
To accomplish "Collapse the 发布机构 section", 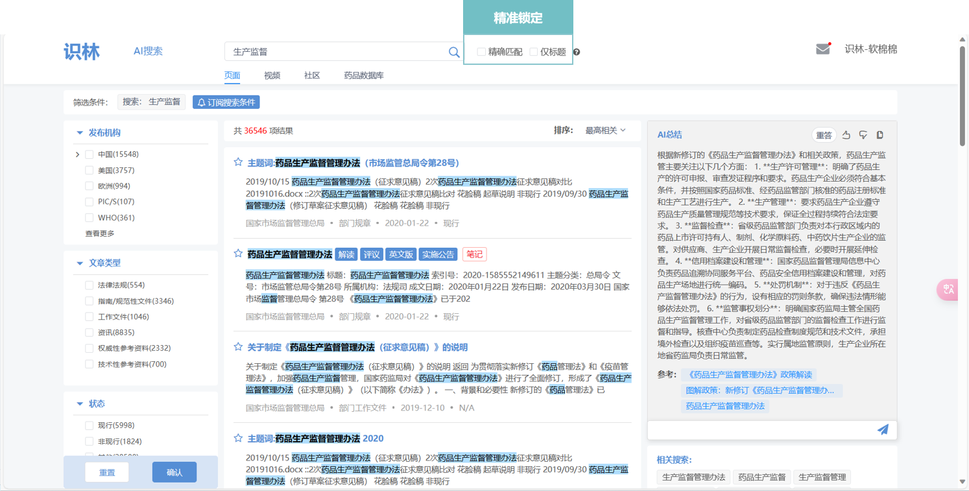I will (80, 133).
